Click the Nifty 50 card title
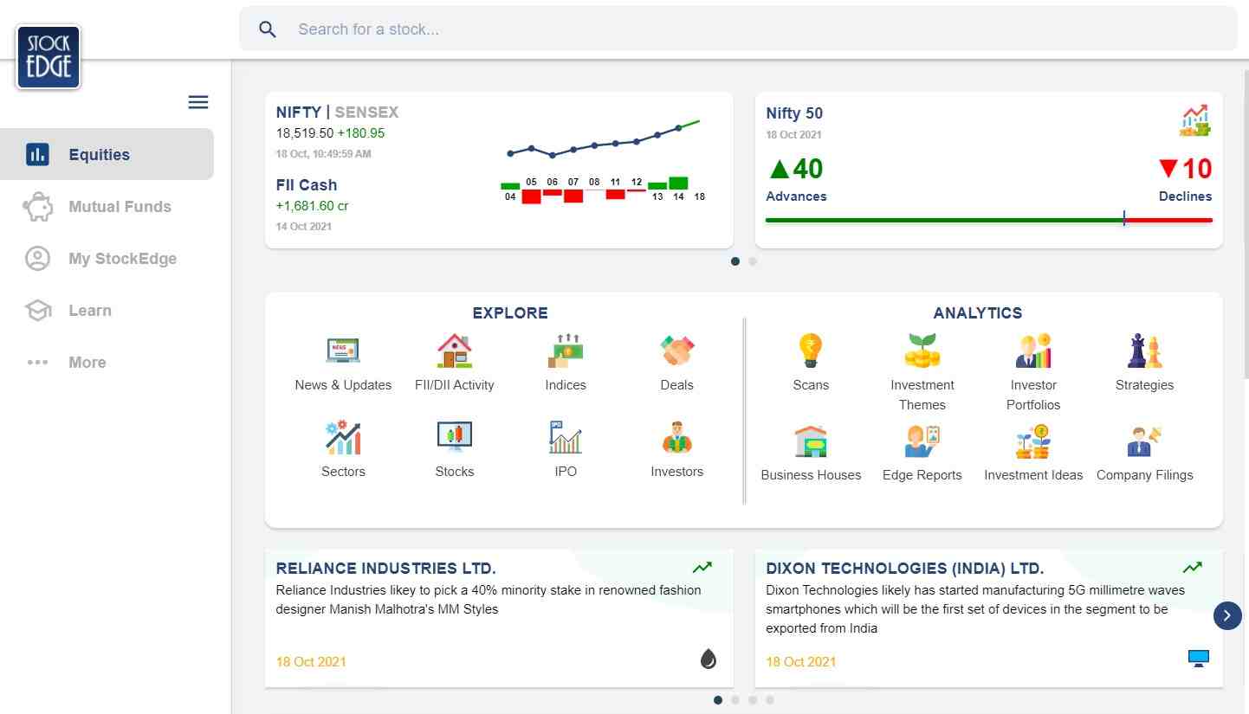This screenshot has height=714, width=1249. pyautogui.click(x=794, y=113)
